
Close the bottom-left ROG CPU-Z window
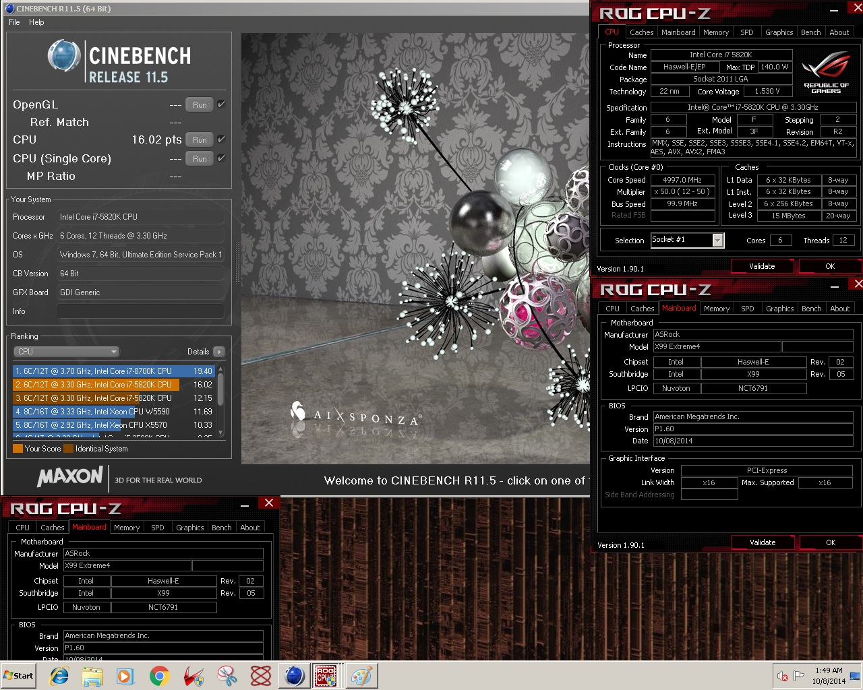[268, 503]
